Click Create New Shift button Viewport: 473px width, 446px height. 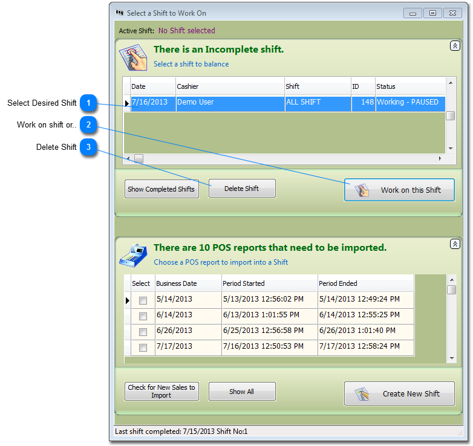click(x=399, y=393)
